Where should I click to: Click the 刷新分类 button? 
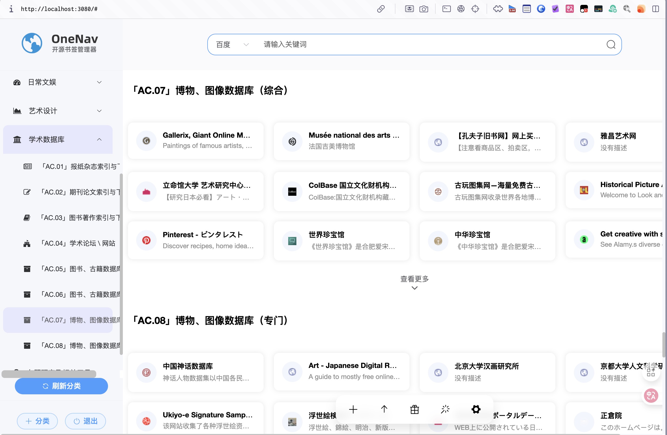tap(61, 386)
